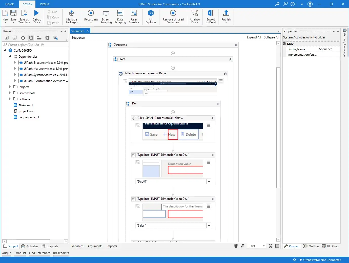Screen dimensions: 349x263
Task: Click Save as Template icon
Action: (x=24, y=13)
